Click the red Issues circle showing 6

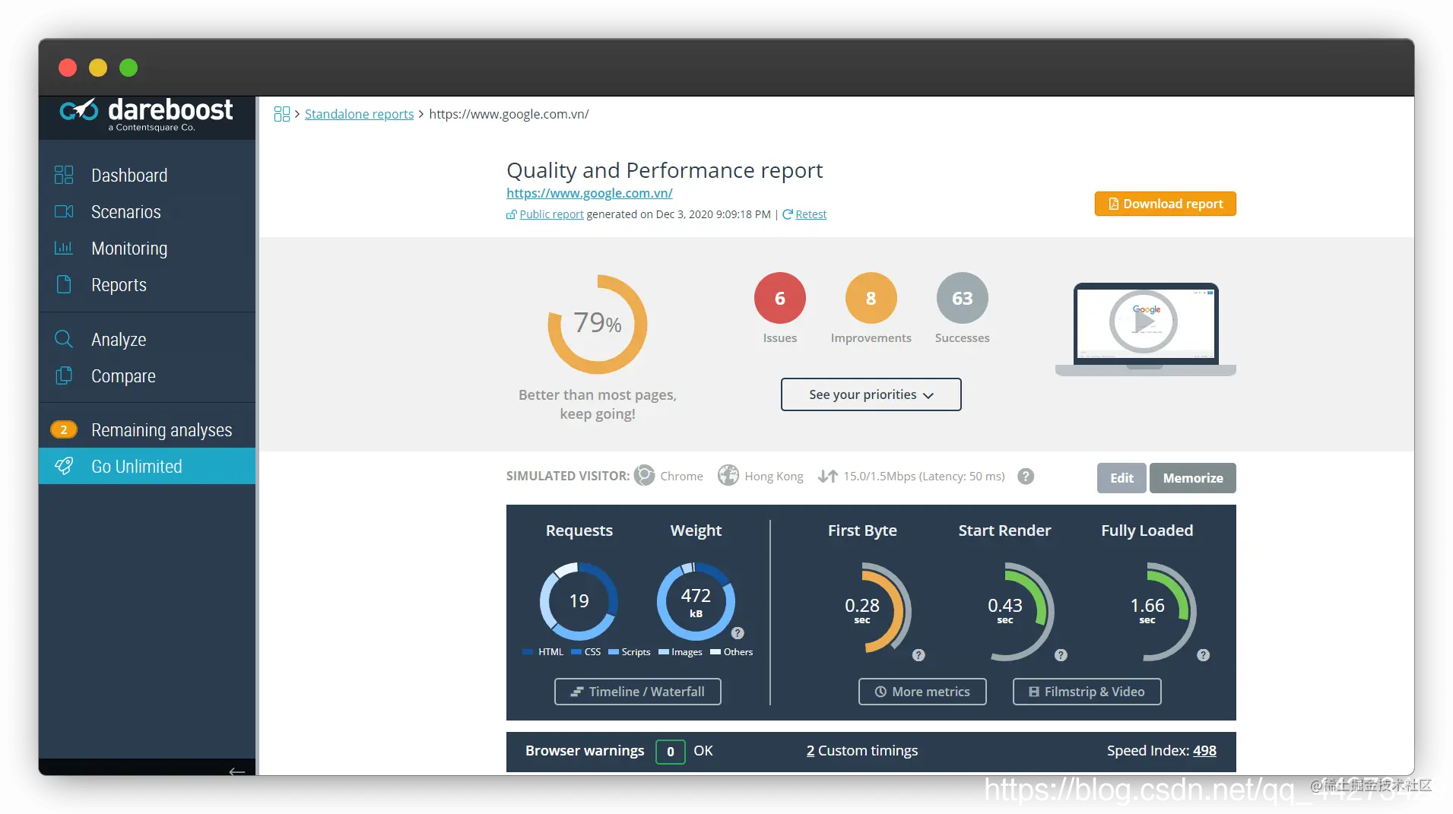coord(780,298)
